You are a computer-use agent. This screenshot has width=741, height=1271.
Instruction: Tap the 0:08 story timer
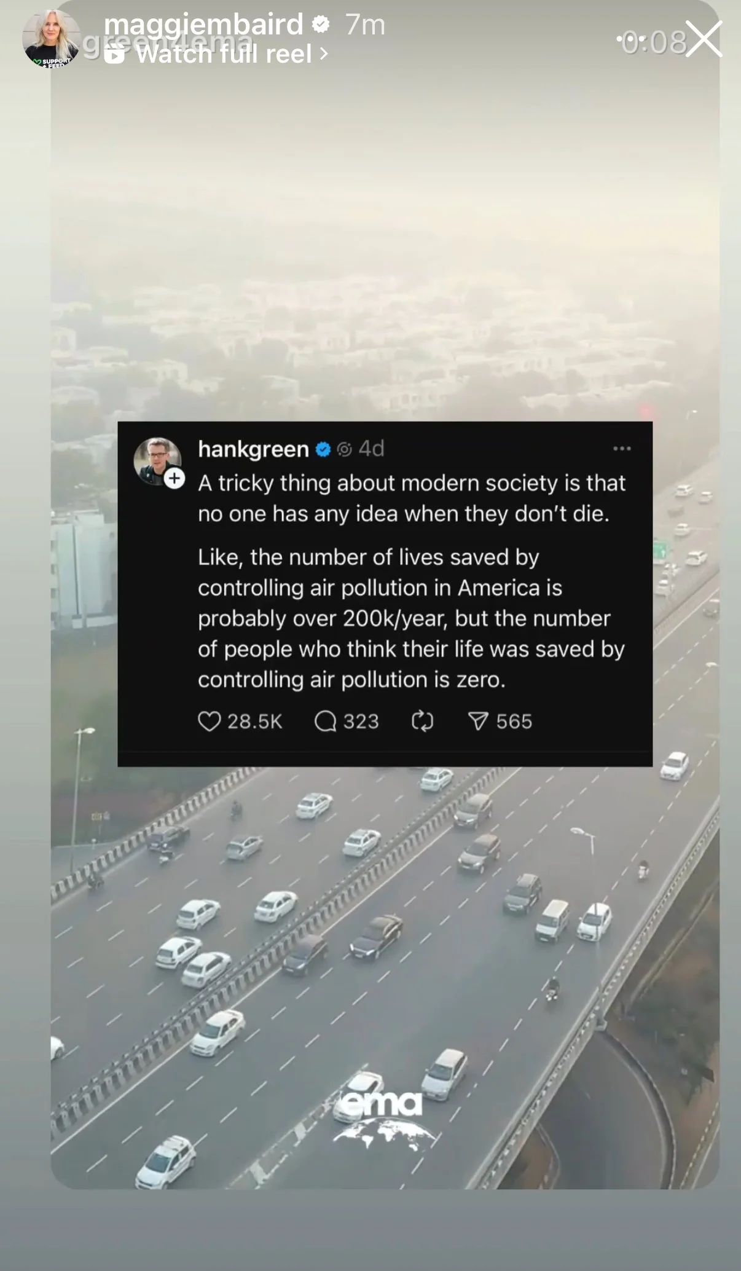pos(652,42)
